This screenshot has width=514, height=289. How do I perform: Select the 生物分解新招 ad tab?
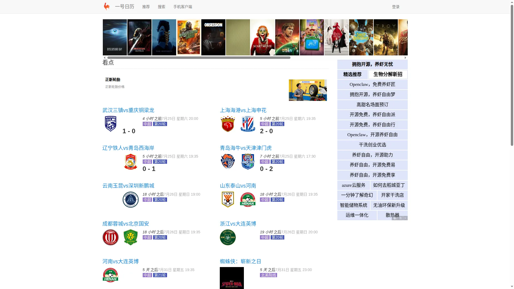point(388,74)
